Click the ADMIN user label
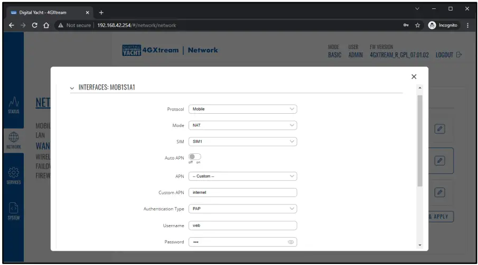This screenshot has height=265, width=478. [x=355, y=55]
